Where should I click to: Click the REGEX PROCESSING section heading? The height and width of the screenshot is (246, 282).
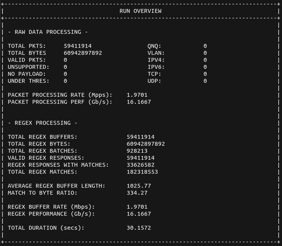click(x=43, y=123)
